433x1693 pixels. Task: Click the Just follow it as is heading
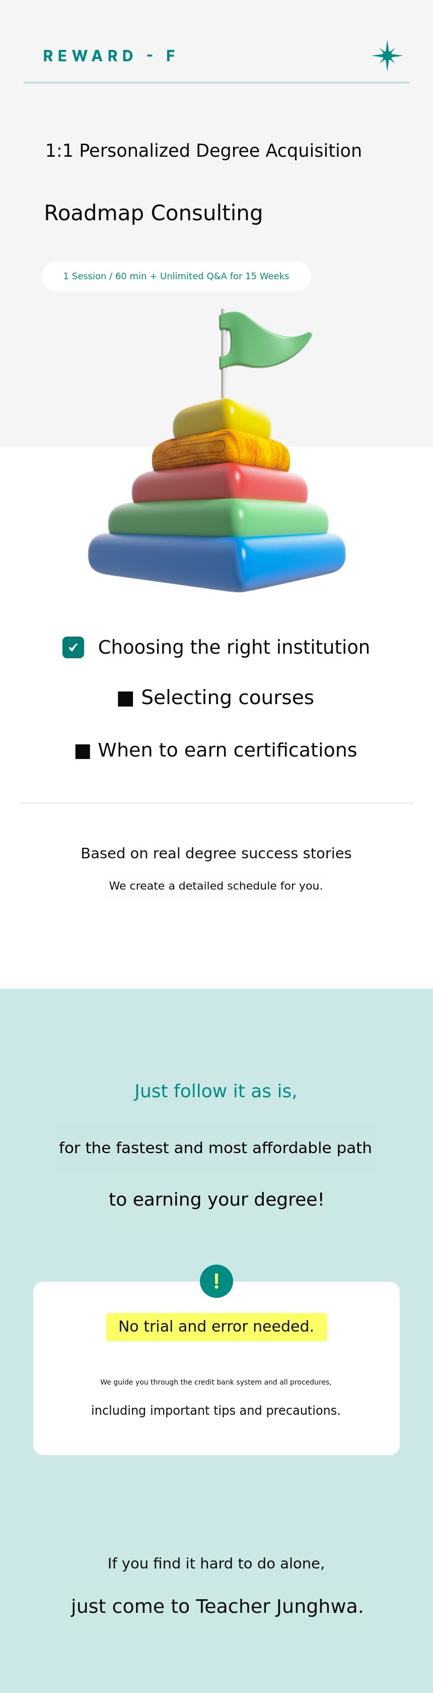[x=216, y=1091]
